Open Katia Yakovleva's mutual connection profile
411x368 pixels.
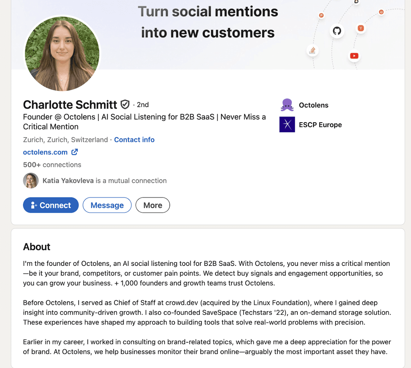(x=68, y=181)
